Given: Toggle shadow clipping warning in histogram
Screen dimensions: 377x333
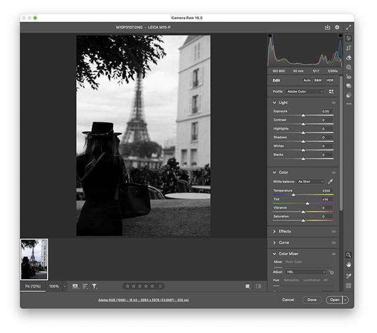Looking at the screenshot, I should [x=270, y=35].
